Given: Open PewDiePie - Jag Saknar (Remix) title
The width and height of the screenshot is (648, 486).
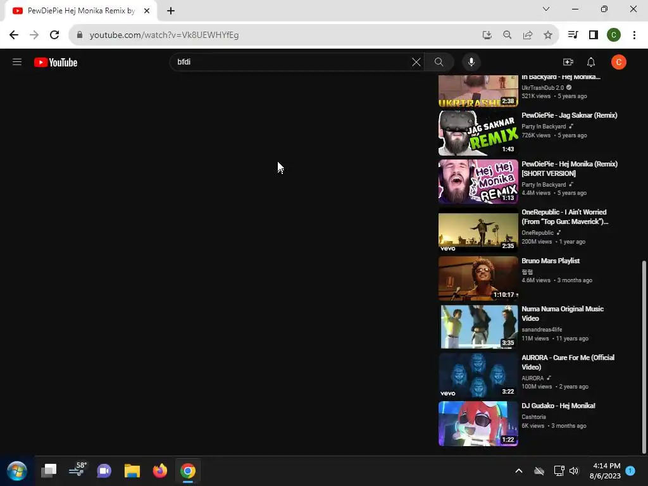Looking at the screenshot, I should 569,115.
